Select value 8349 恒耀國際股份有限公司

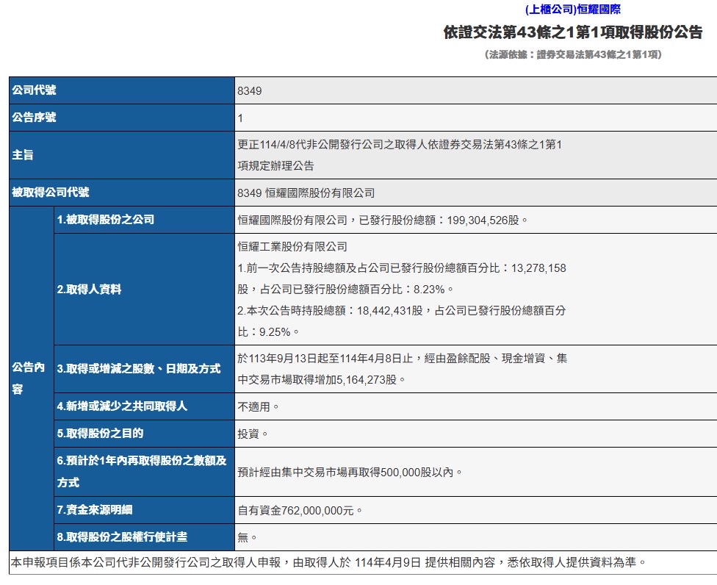pyautogui.click(x=306, y=193)
